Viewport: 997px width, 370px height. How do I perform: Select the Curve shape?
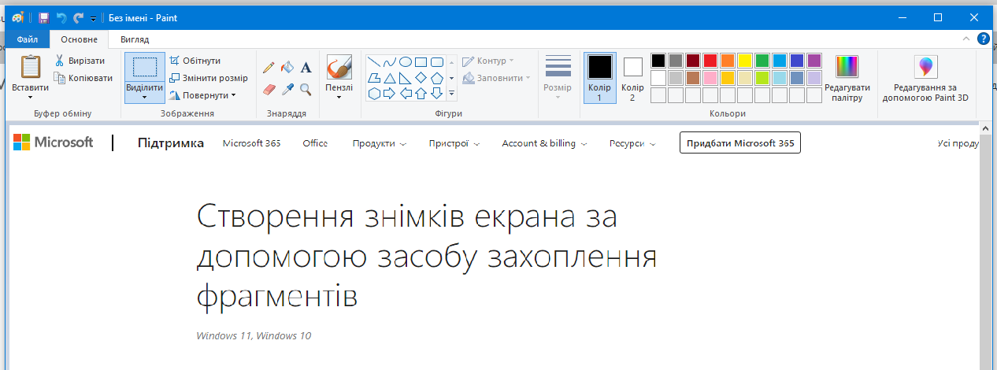point(390,62)
